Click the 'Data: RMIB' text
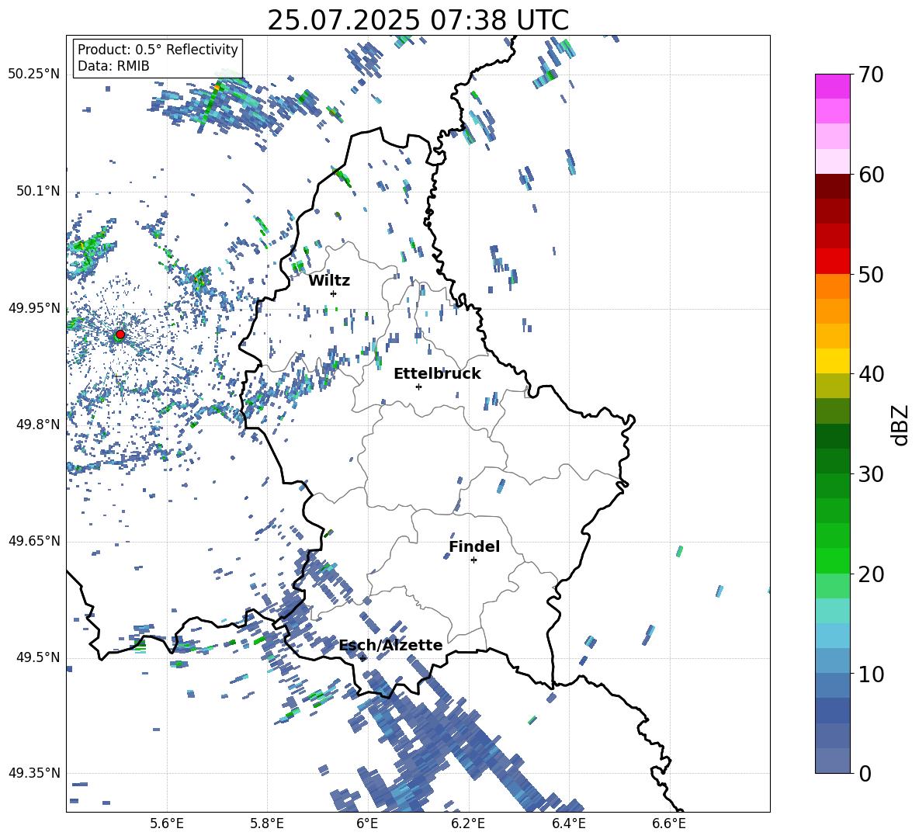 [113, 66]
